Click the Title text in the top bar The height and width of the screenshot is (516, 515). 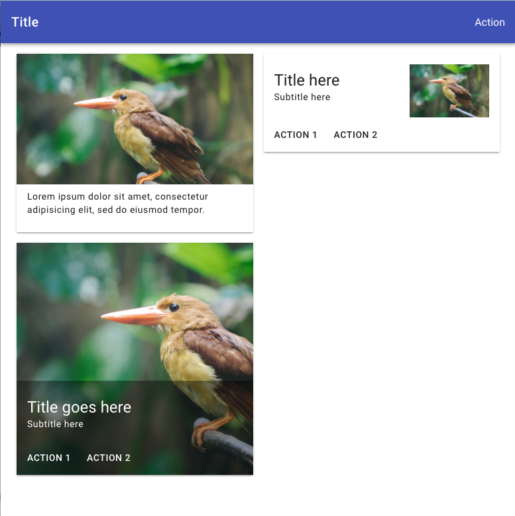(x=25, y=23)
